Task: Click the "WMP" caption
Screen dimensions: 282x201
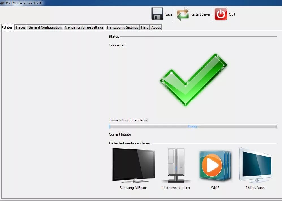Action: point(215,187)
